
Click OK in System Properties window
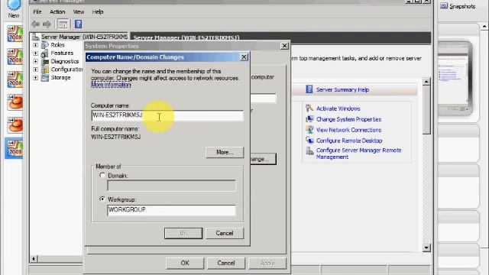click(185, 263)
